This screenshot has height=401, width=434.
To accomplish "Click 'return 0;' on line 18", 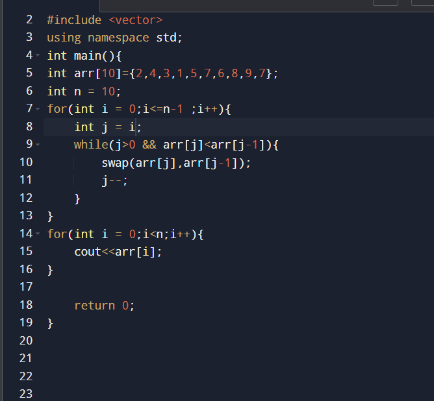I will [x=105, y=306].
